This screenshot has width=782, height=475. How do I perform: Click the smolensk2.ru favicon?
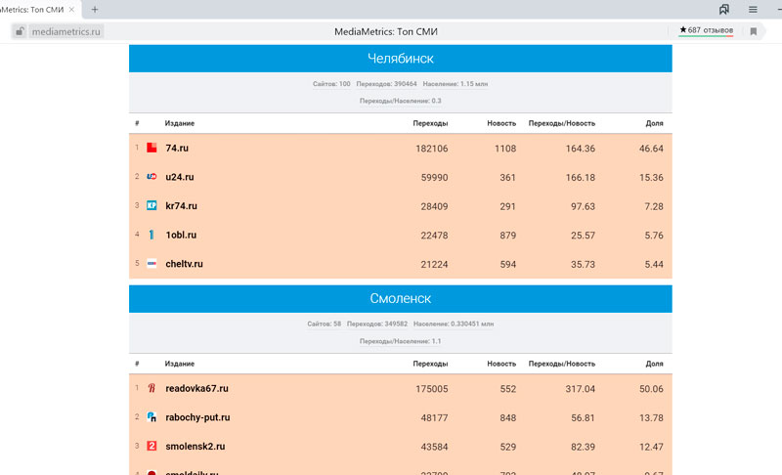[x=152, y=446]
